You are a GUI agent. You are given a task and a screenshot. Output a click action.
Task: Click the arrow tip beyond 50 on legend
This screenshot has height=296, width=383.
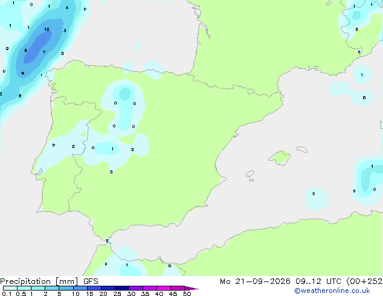(191, 288)
